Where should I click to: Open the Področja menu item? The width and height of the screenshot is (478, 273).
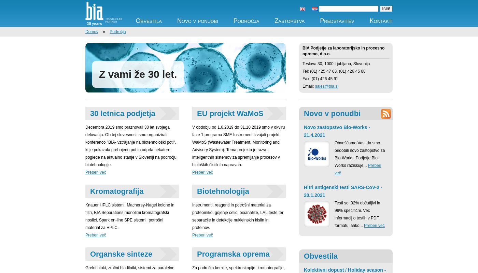click(247, 21)
